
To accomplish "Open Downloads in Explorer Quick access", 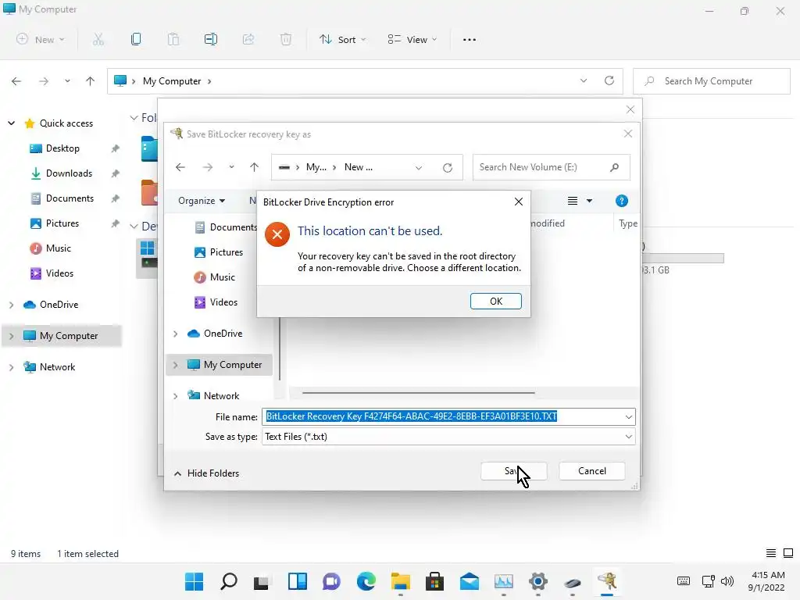I will click(61, 173).
